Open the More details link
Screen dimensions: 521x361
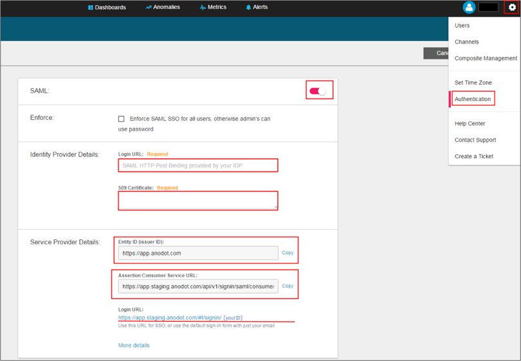point(134,346)
